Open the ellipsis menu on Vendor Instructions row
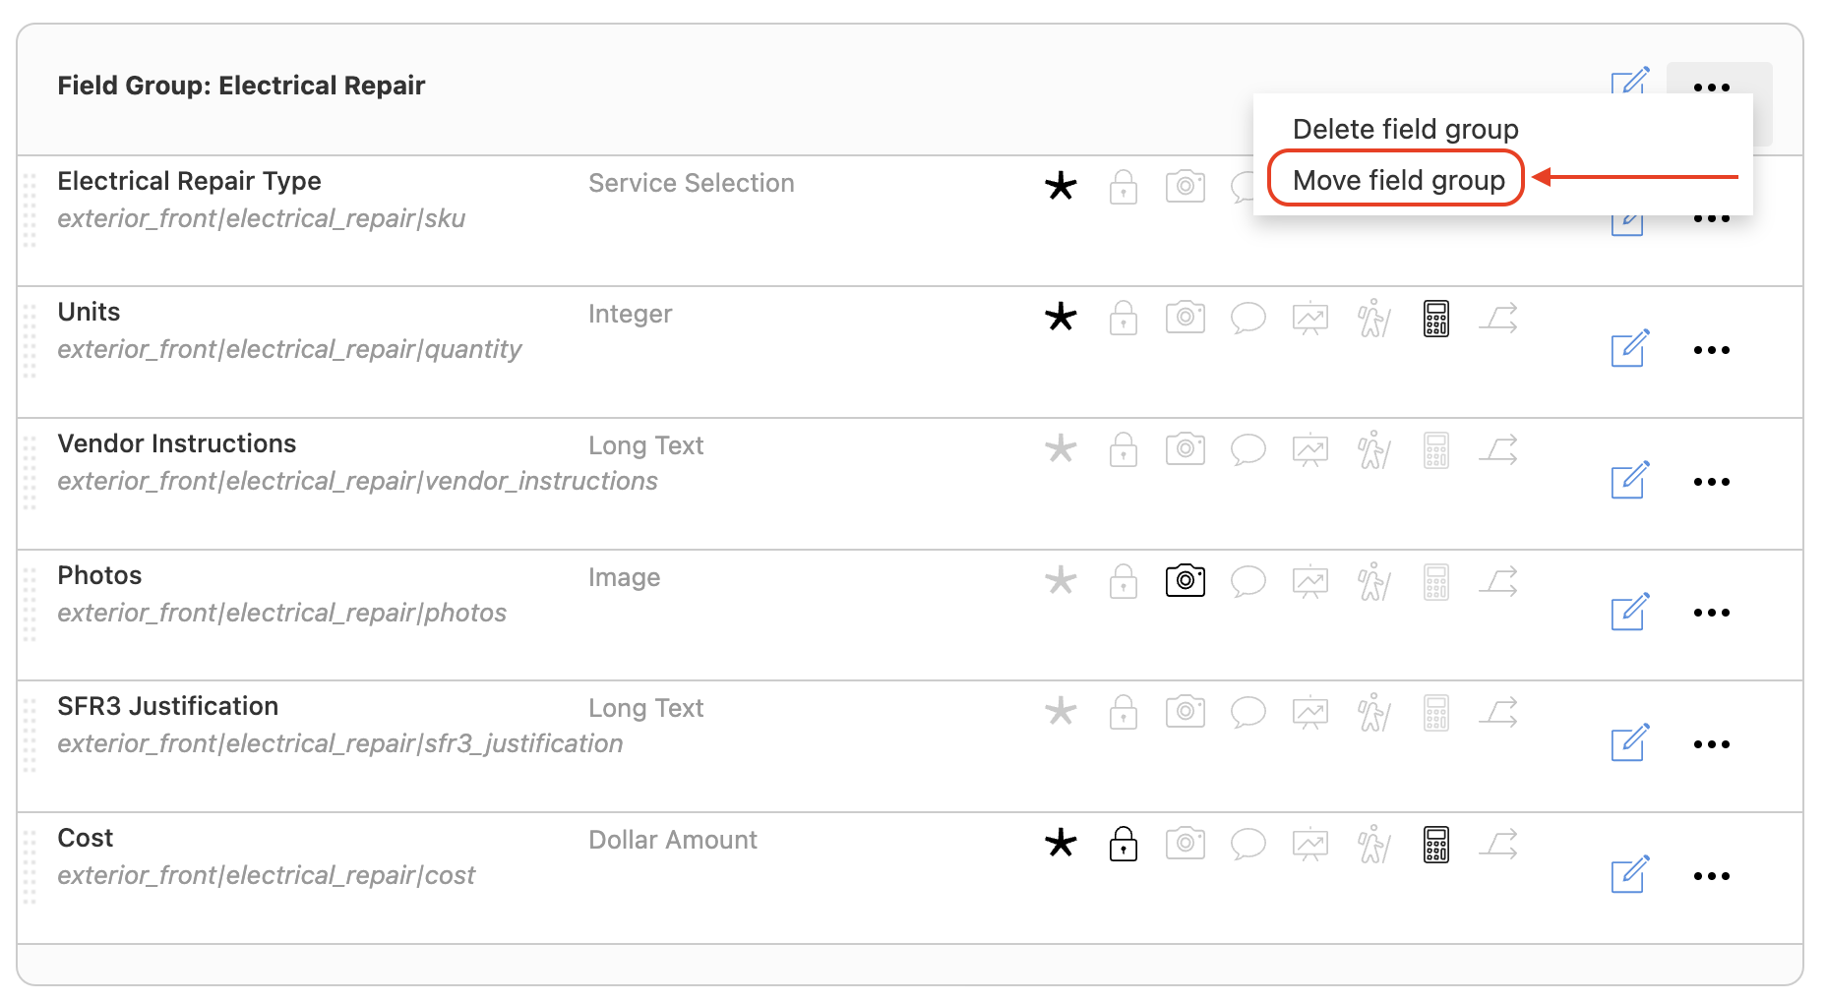1826x1001 pixels. [x=1712, y=482]
